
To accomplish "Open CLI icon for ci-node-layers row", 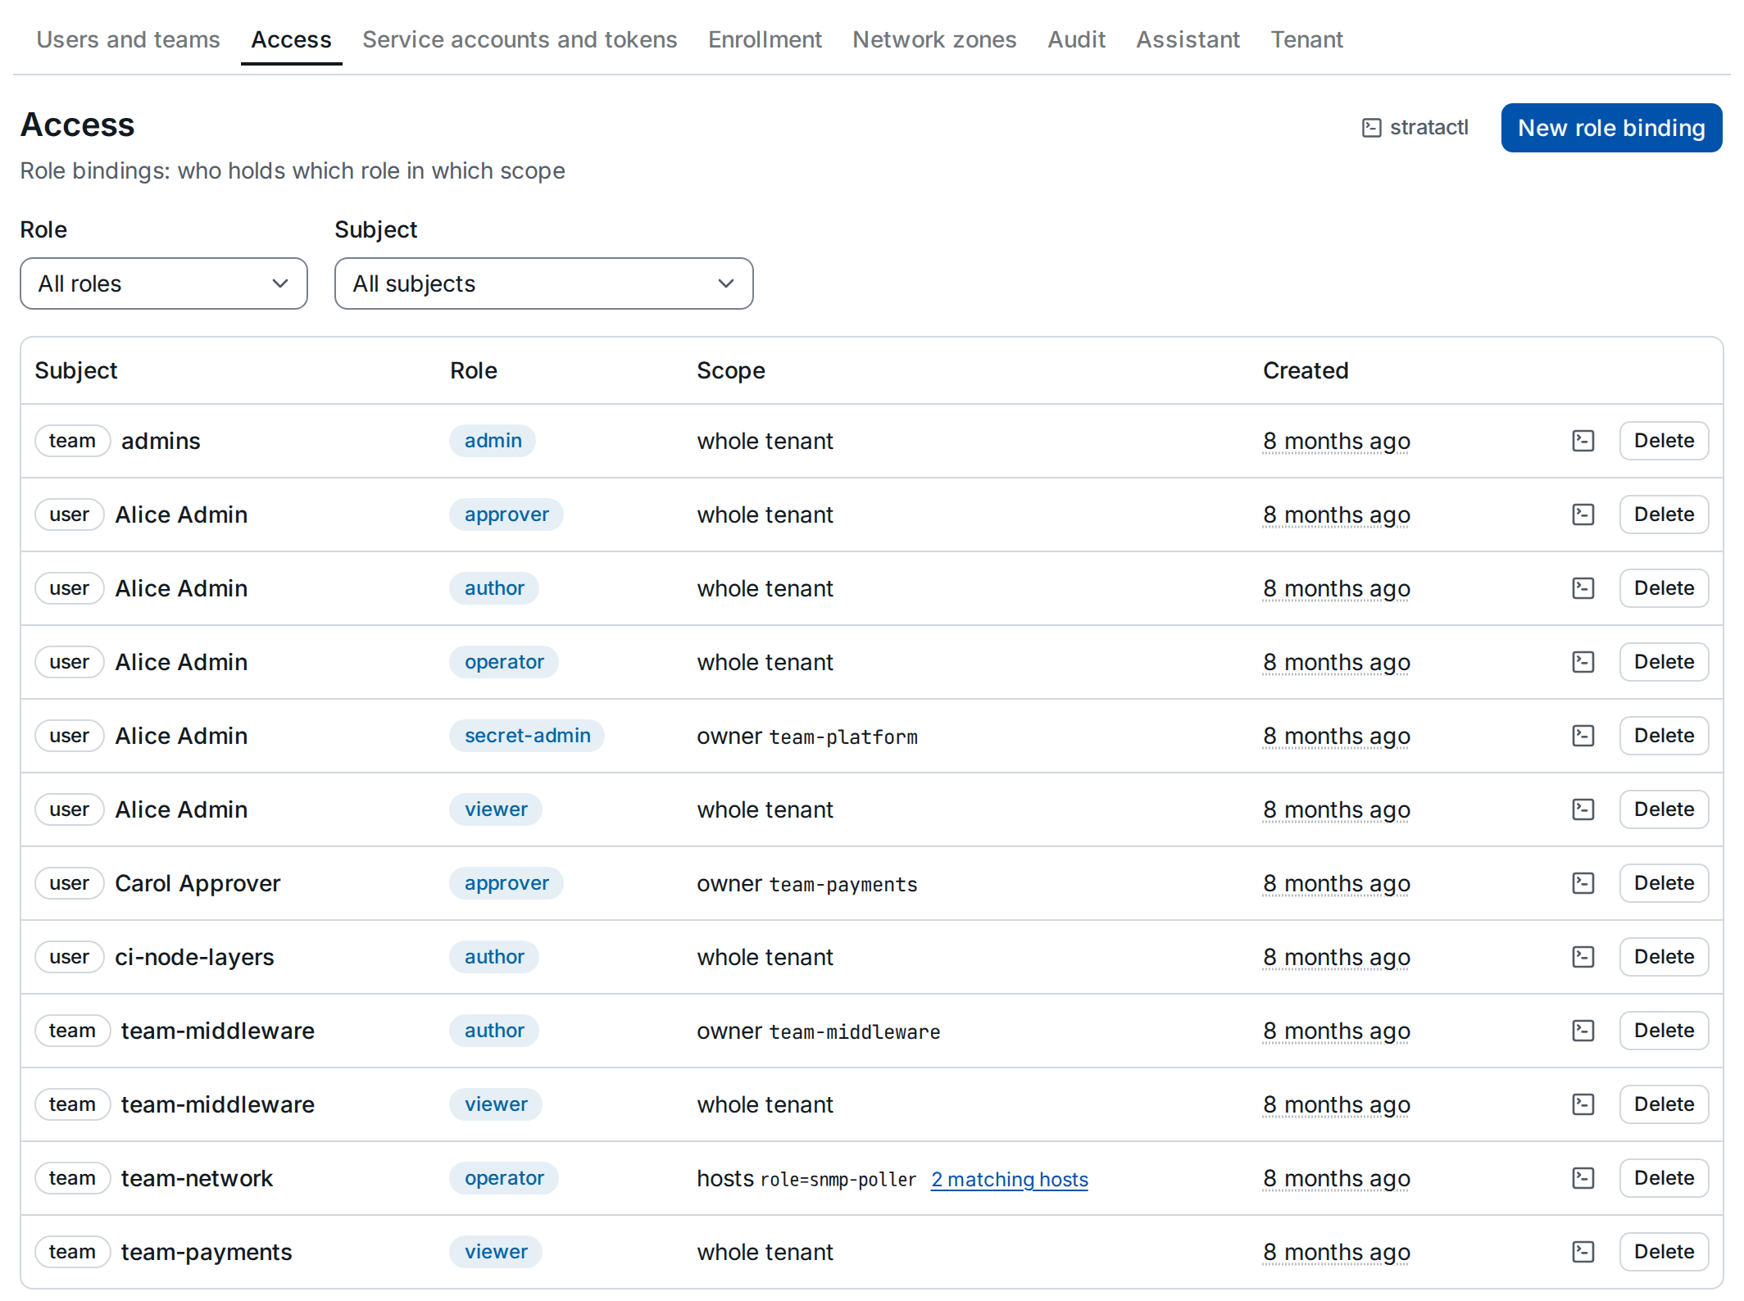I will pyautogui.click(x=1583, y=957).
